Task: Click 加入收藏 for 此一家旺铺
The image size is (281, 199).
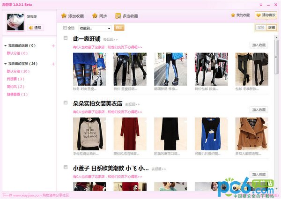Action: coord(259,45)
